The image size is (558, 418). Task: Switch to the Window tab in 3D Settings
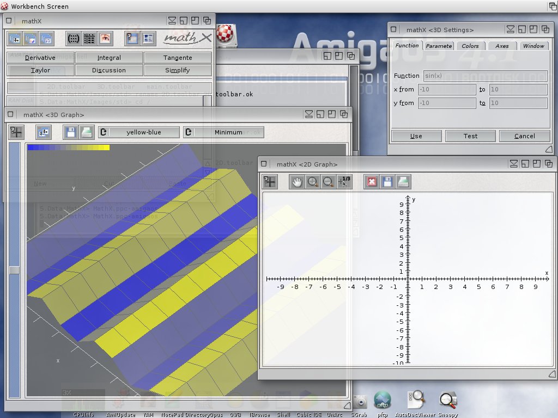tap(533, 46)
